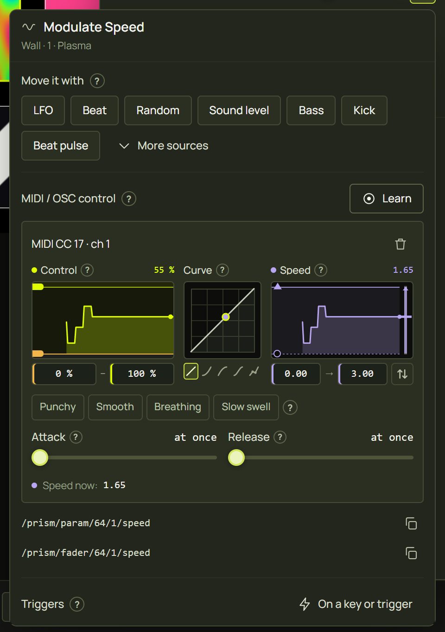445x632 pixels.
Task: Delete the MIDI CC 17 mapping
Action: (400, 244)
